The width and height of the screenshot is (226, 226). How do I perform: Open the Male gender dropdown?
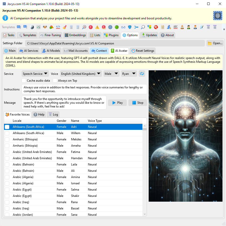click(x=111, y=74)
